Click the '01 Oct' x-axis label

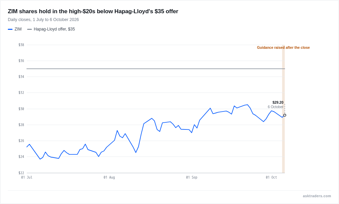coord(271,178)
